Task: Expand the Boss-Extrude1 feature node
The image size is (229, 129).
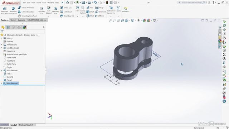Action: point(1,70)
